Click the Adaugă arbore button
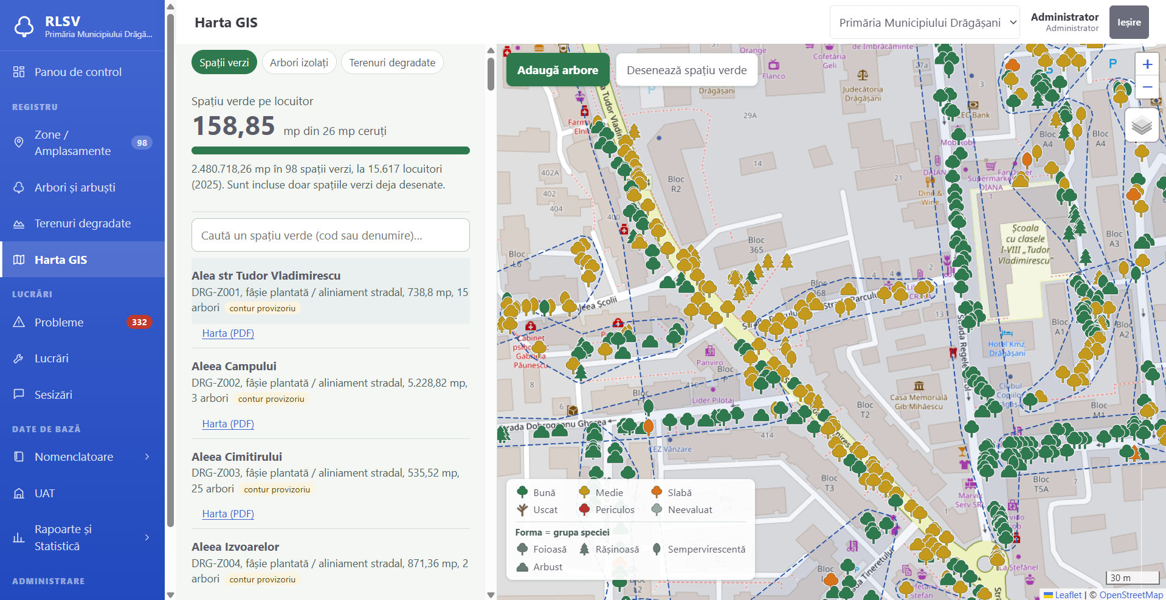 [x=557, y=70]
